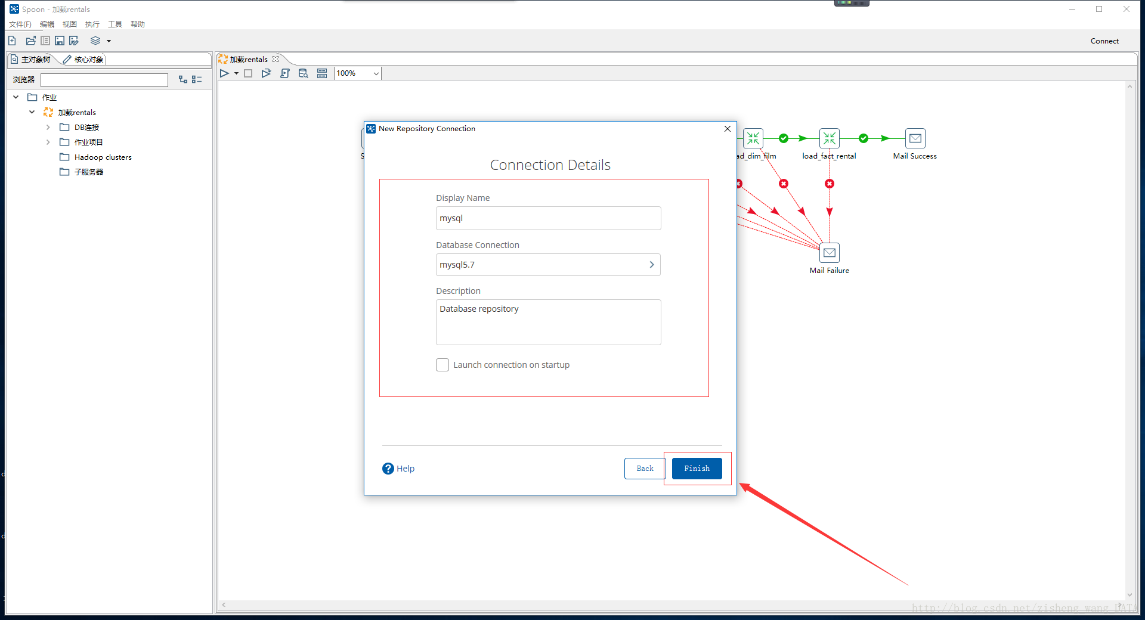This screenshot has width=1145, height=620.
Task: Select Hadoop clusters in the tree
Action: (103, 157)
